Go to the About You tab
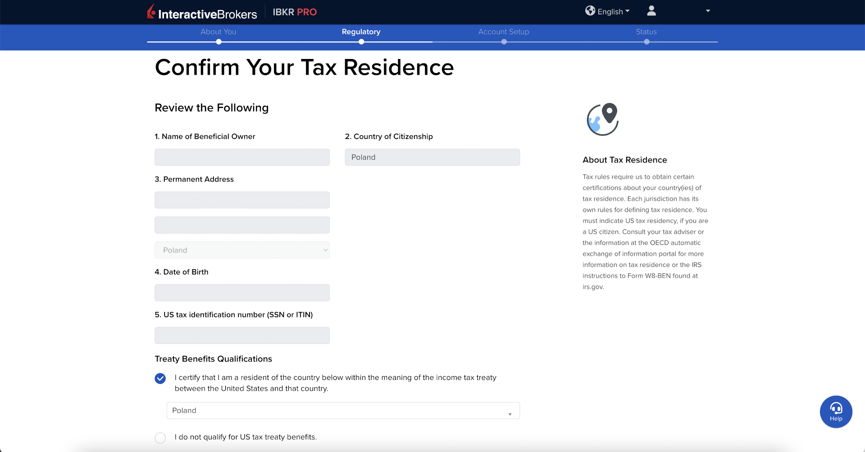Image resolution: width=865 pixels, height=452 pixels. [x=219, y=32]
